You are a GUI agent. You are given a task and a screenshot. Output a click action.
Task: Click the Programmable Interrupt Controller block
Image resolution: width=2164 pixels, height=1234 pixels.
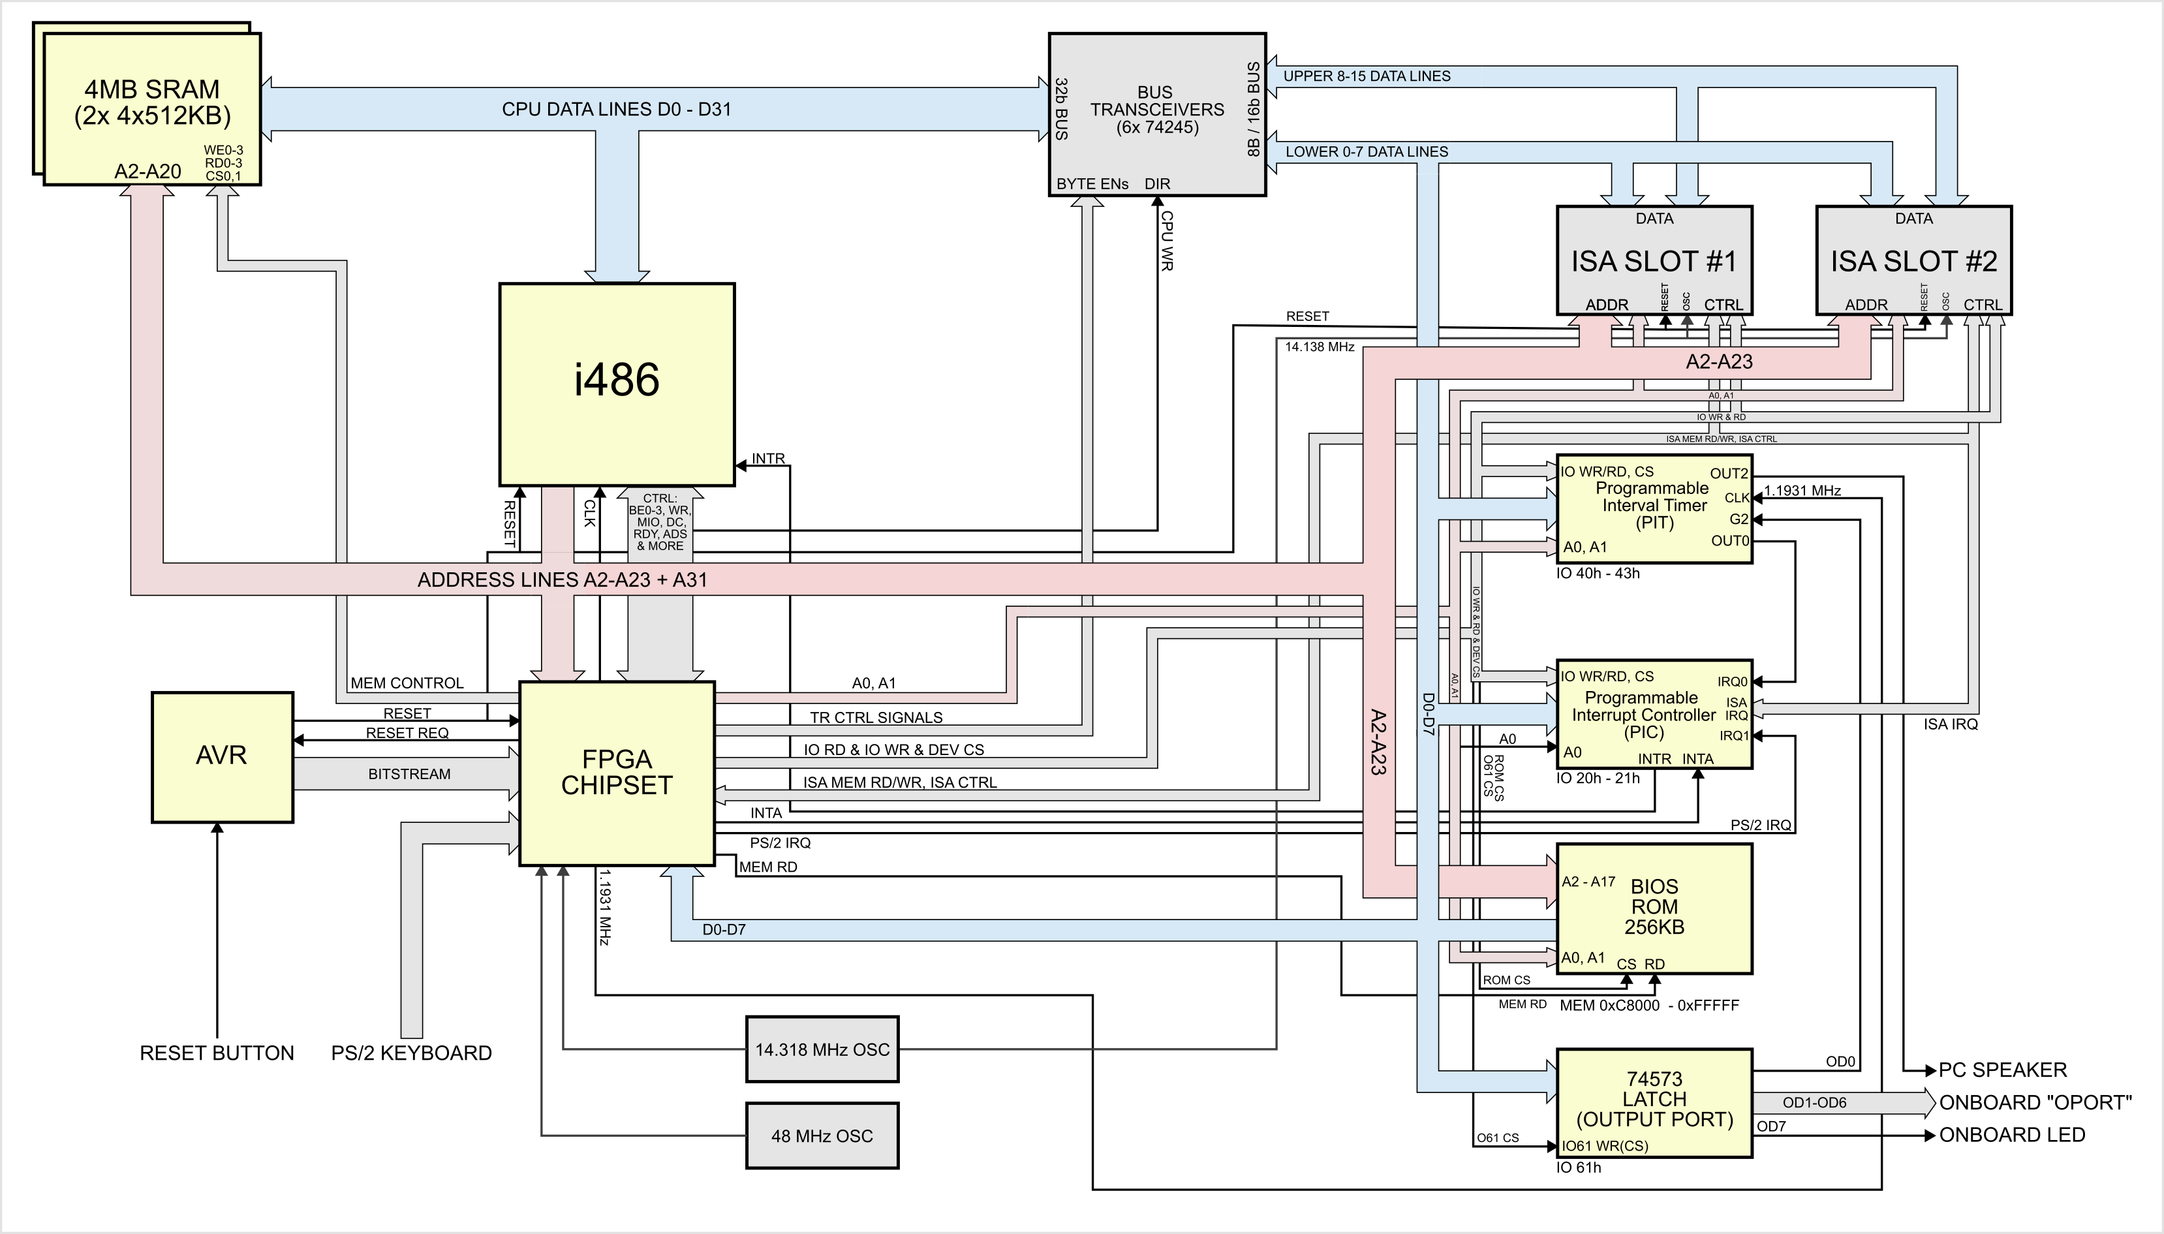point(1644,716)
